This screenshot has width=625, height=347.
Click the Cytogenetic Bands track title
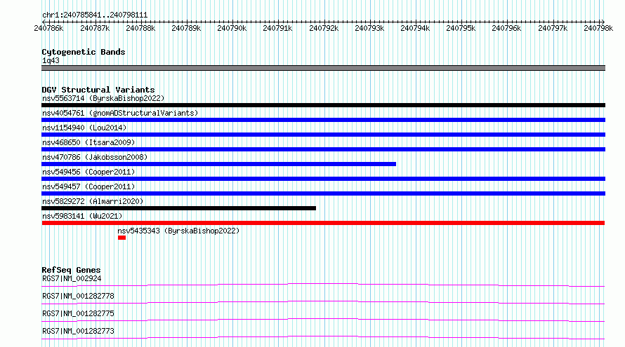point(84,52)
